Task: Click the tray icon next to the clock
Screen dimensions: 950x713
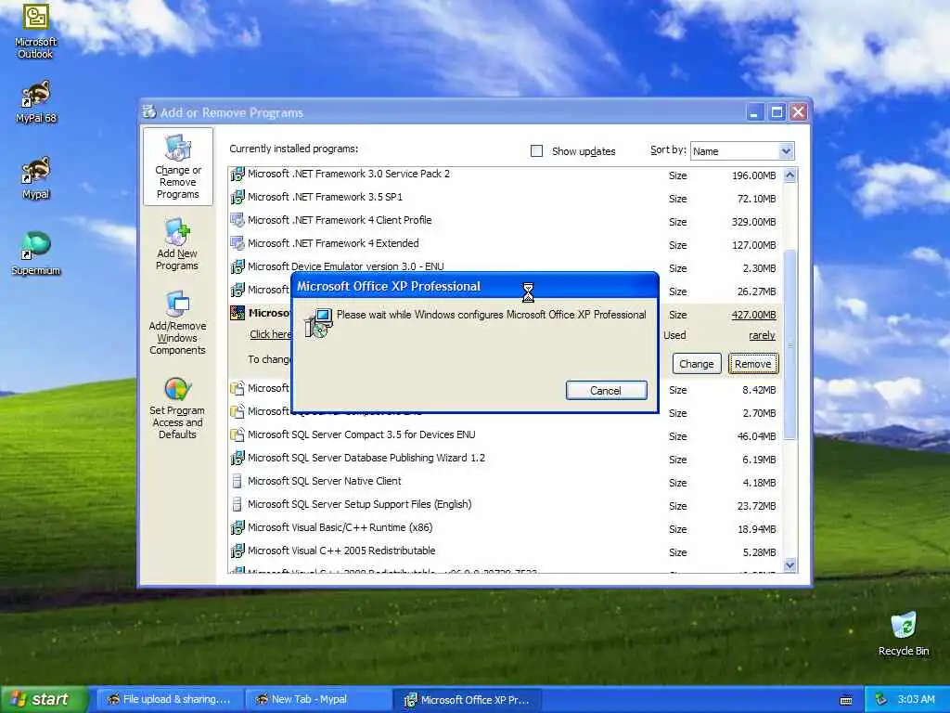Action: pos(881,700)
